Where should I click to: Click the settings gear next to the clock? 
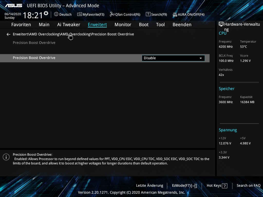[x=46, y=13]
